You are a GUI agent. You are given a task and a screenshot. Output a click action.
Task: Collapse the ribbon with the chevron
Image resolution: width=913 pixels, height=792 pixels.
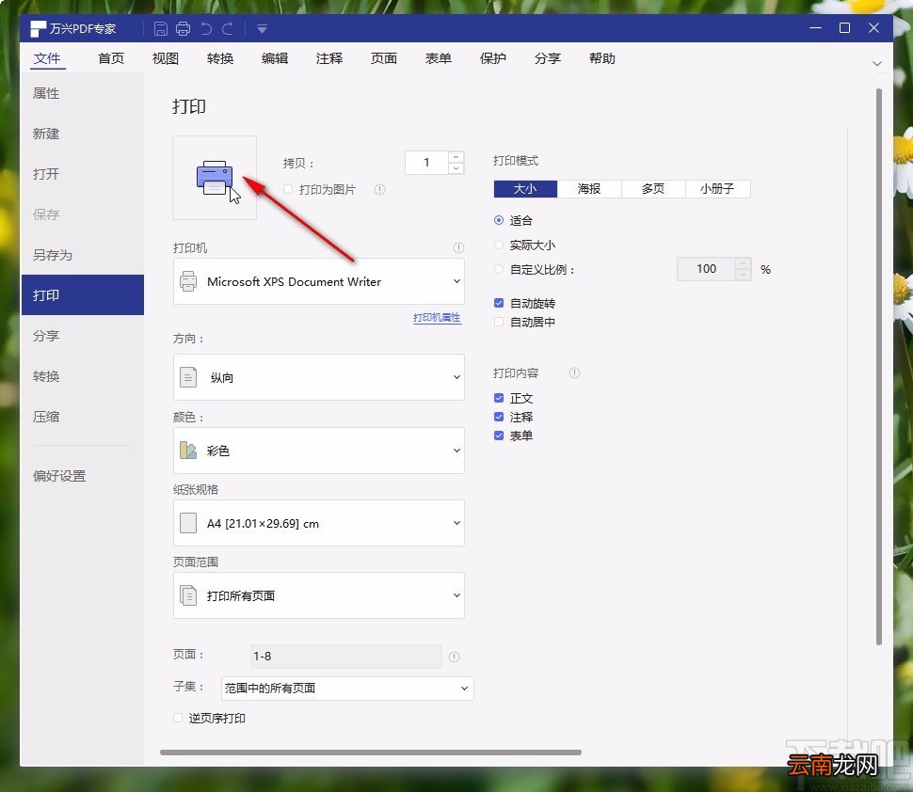tap(877, 63)
